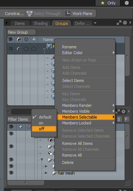The height and width of the screenshot is (191, 133).
Task: Open the Members Render submenu
Action: pyautogui.click(x=85, y=105)
